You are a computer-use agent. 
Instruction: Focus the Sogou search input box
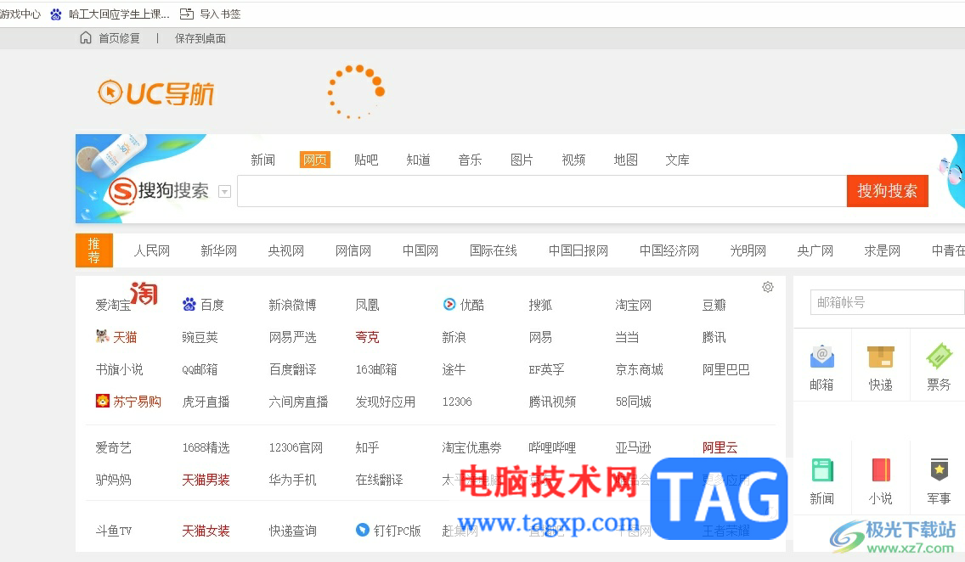click(542, 191)
